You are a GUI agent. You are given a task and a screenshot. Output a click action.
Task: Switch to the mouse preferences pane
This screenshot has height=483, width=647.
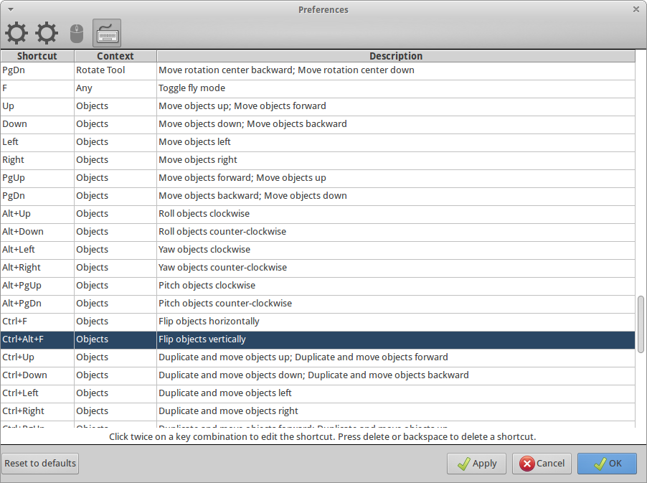pos(77,33)
